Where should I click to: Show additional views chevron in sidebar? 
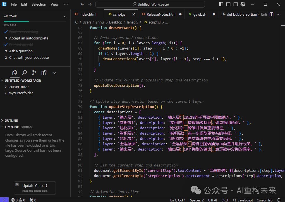(x=54, y=73)
